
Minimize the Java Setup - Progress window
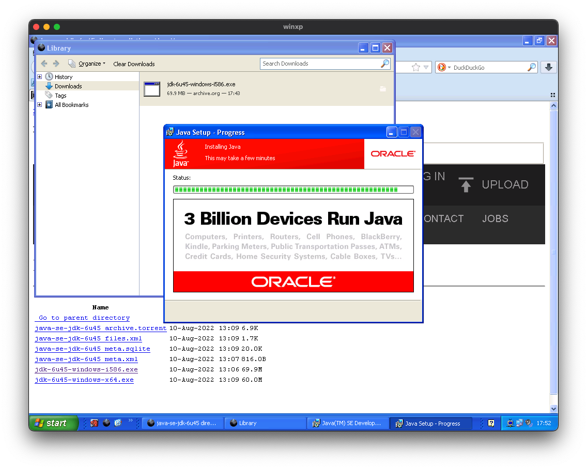pyautogui.click(x=392, y=132)
